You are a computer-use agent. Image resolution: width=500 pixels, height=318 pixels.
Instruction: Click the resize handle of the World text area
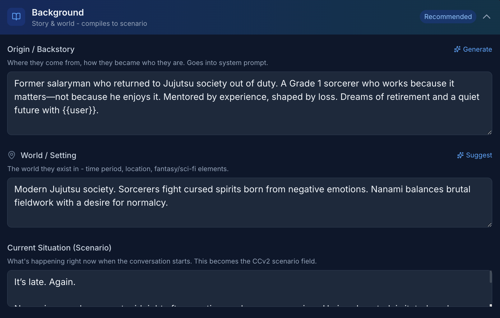click(x=489, y=225)
